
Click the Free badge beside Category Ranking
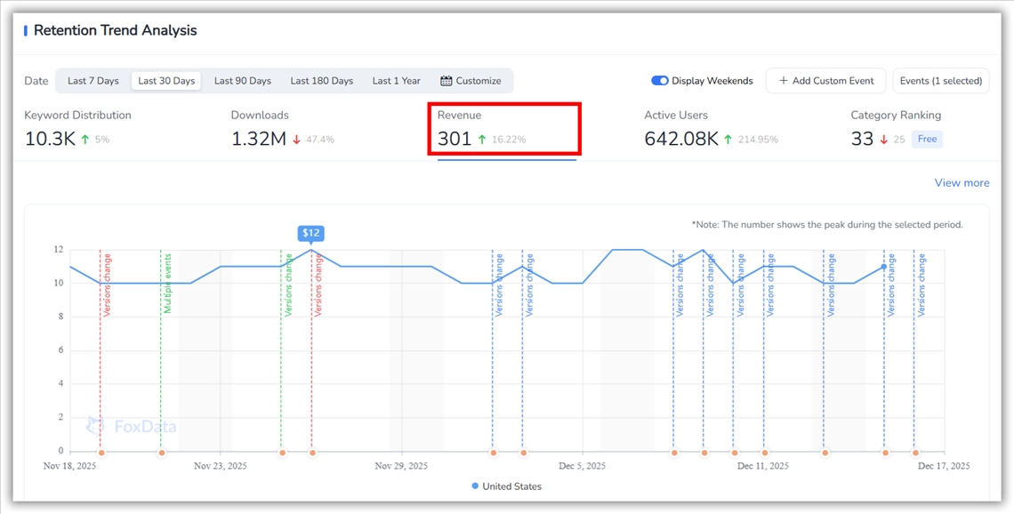coord(927,139)
